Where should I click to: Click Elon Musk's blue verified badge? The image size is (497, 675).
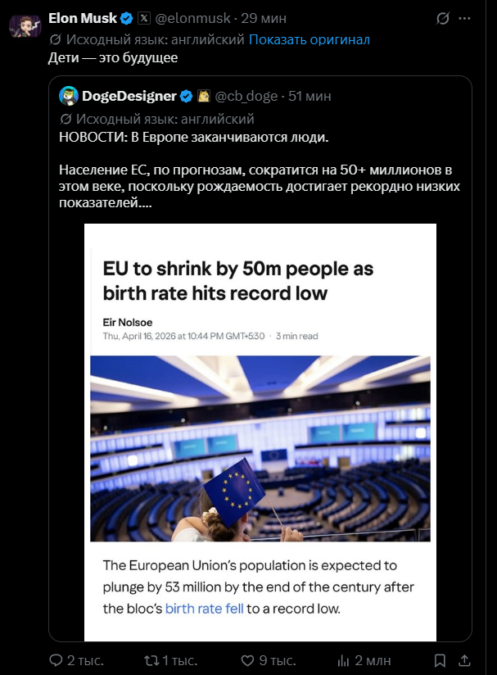[x=127, y=18]
